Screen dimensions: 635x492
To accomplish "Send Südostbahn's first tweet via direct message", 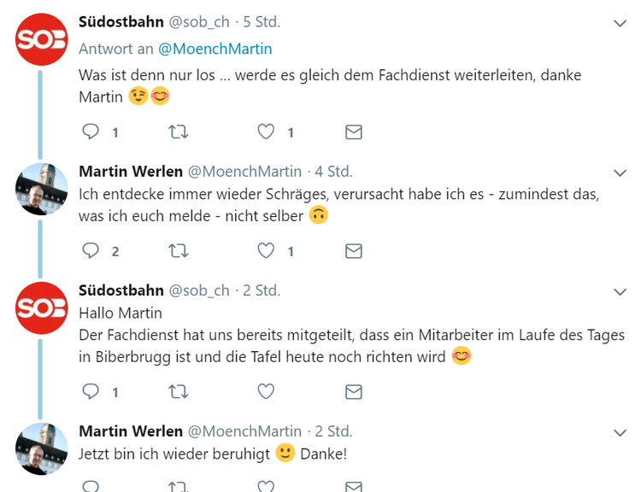I will pos(353,132).
